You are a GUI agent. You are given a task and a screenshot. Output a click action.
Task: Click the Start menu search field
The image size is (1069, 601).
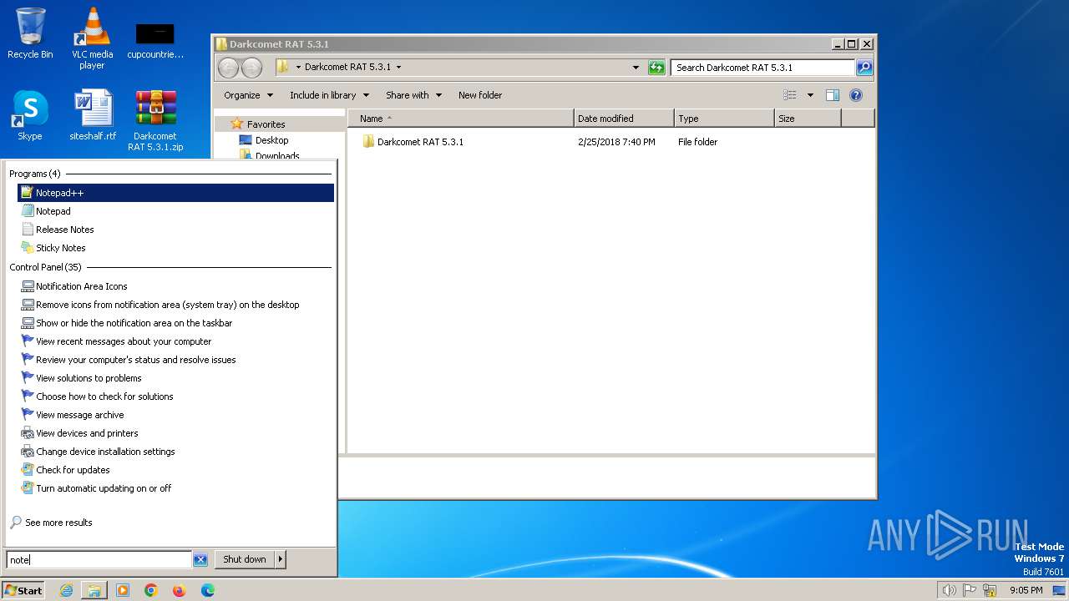pyautogui.click(x=99, y=560)
